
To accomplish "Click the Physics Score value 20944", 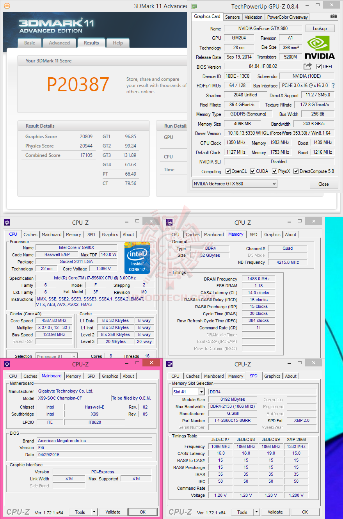I will 86,146.
